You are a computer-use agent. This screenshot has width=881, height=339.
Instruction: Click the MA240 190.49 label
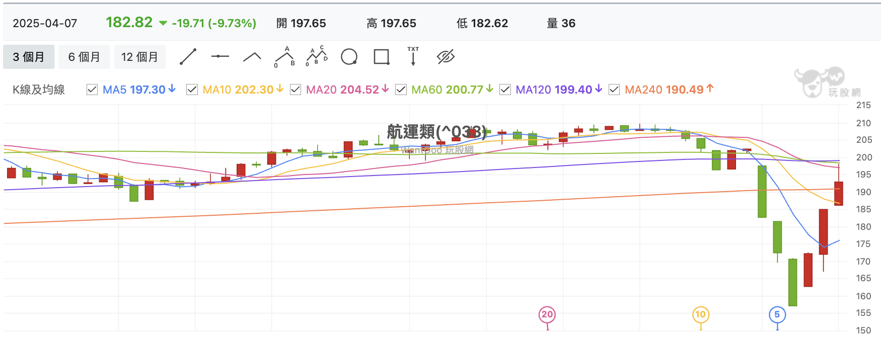click(x=669, y=90)
